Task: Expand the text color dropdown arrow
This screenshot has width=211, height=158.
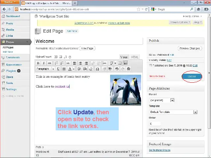Action: click(74, 69)
